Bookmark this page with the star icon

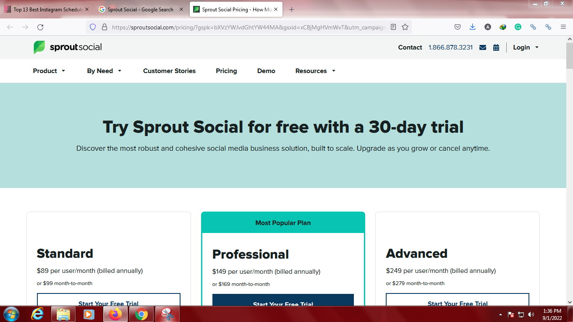(x=405, y=27)
